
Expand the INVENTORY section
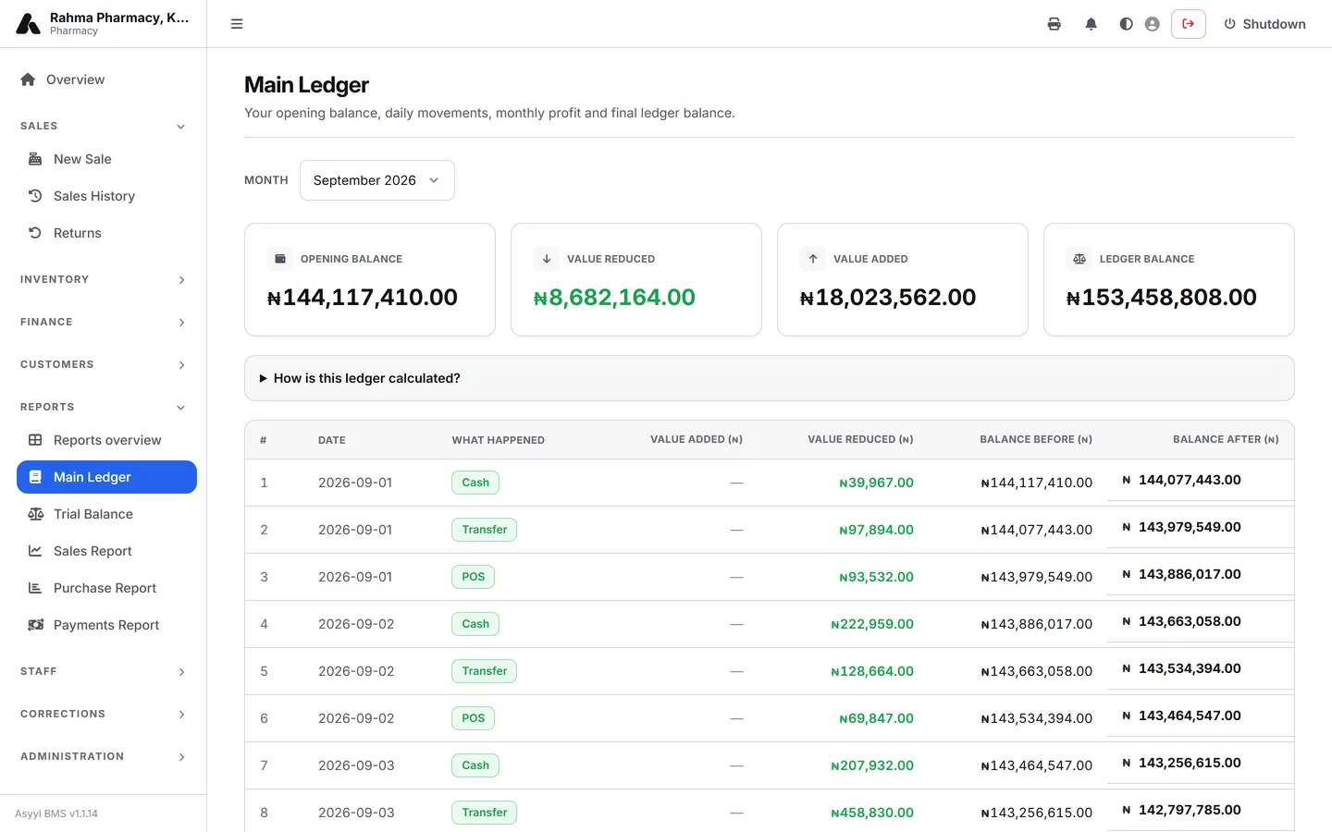click(103, 279)
